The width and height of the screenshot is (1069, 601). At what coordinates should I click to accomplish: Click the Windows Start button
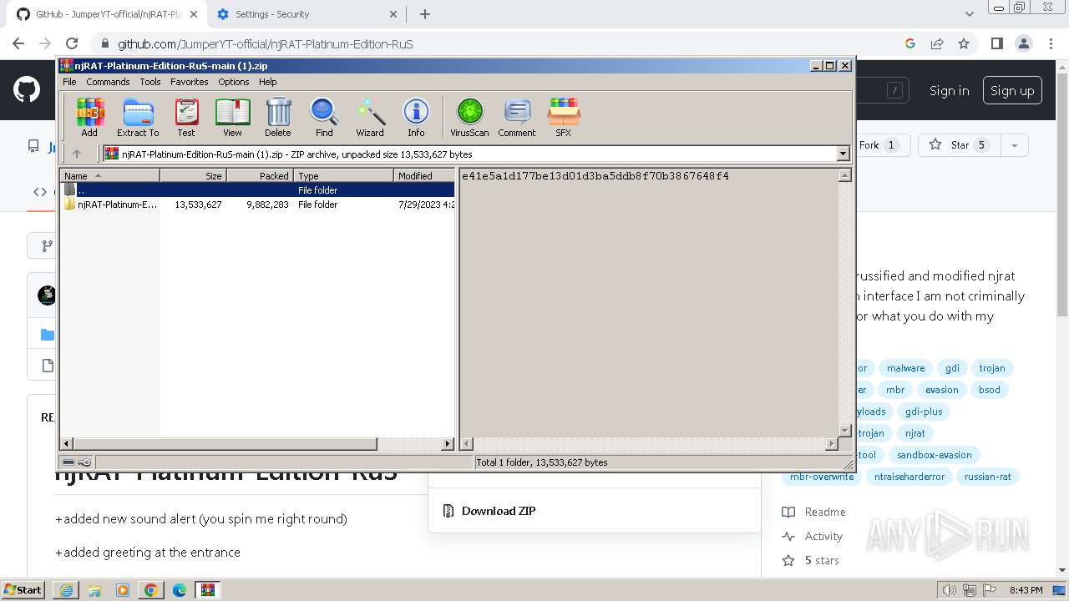tap(23, 589)
